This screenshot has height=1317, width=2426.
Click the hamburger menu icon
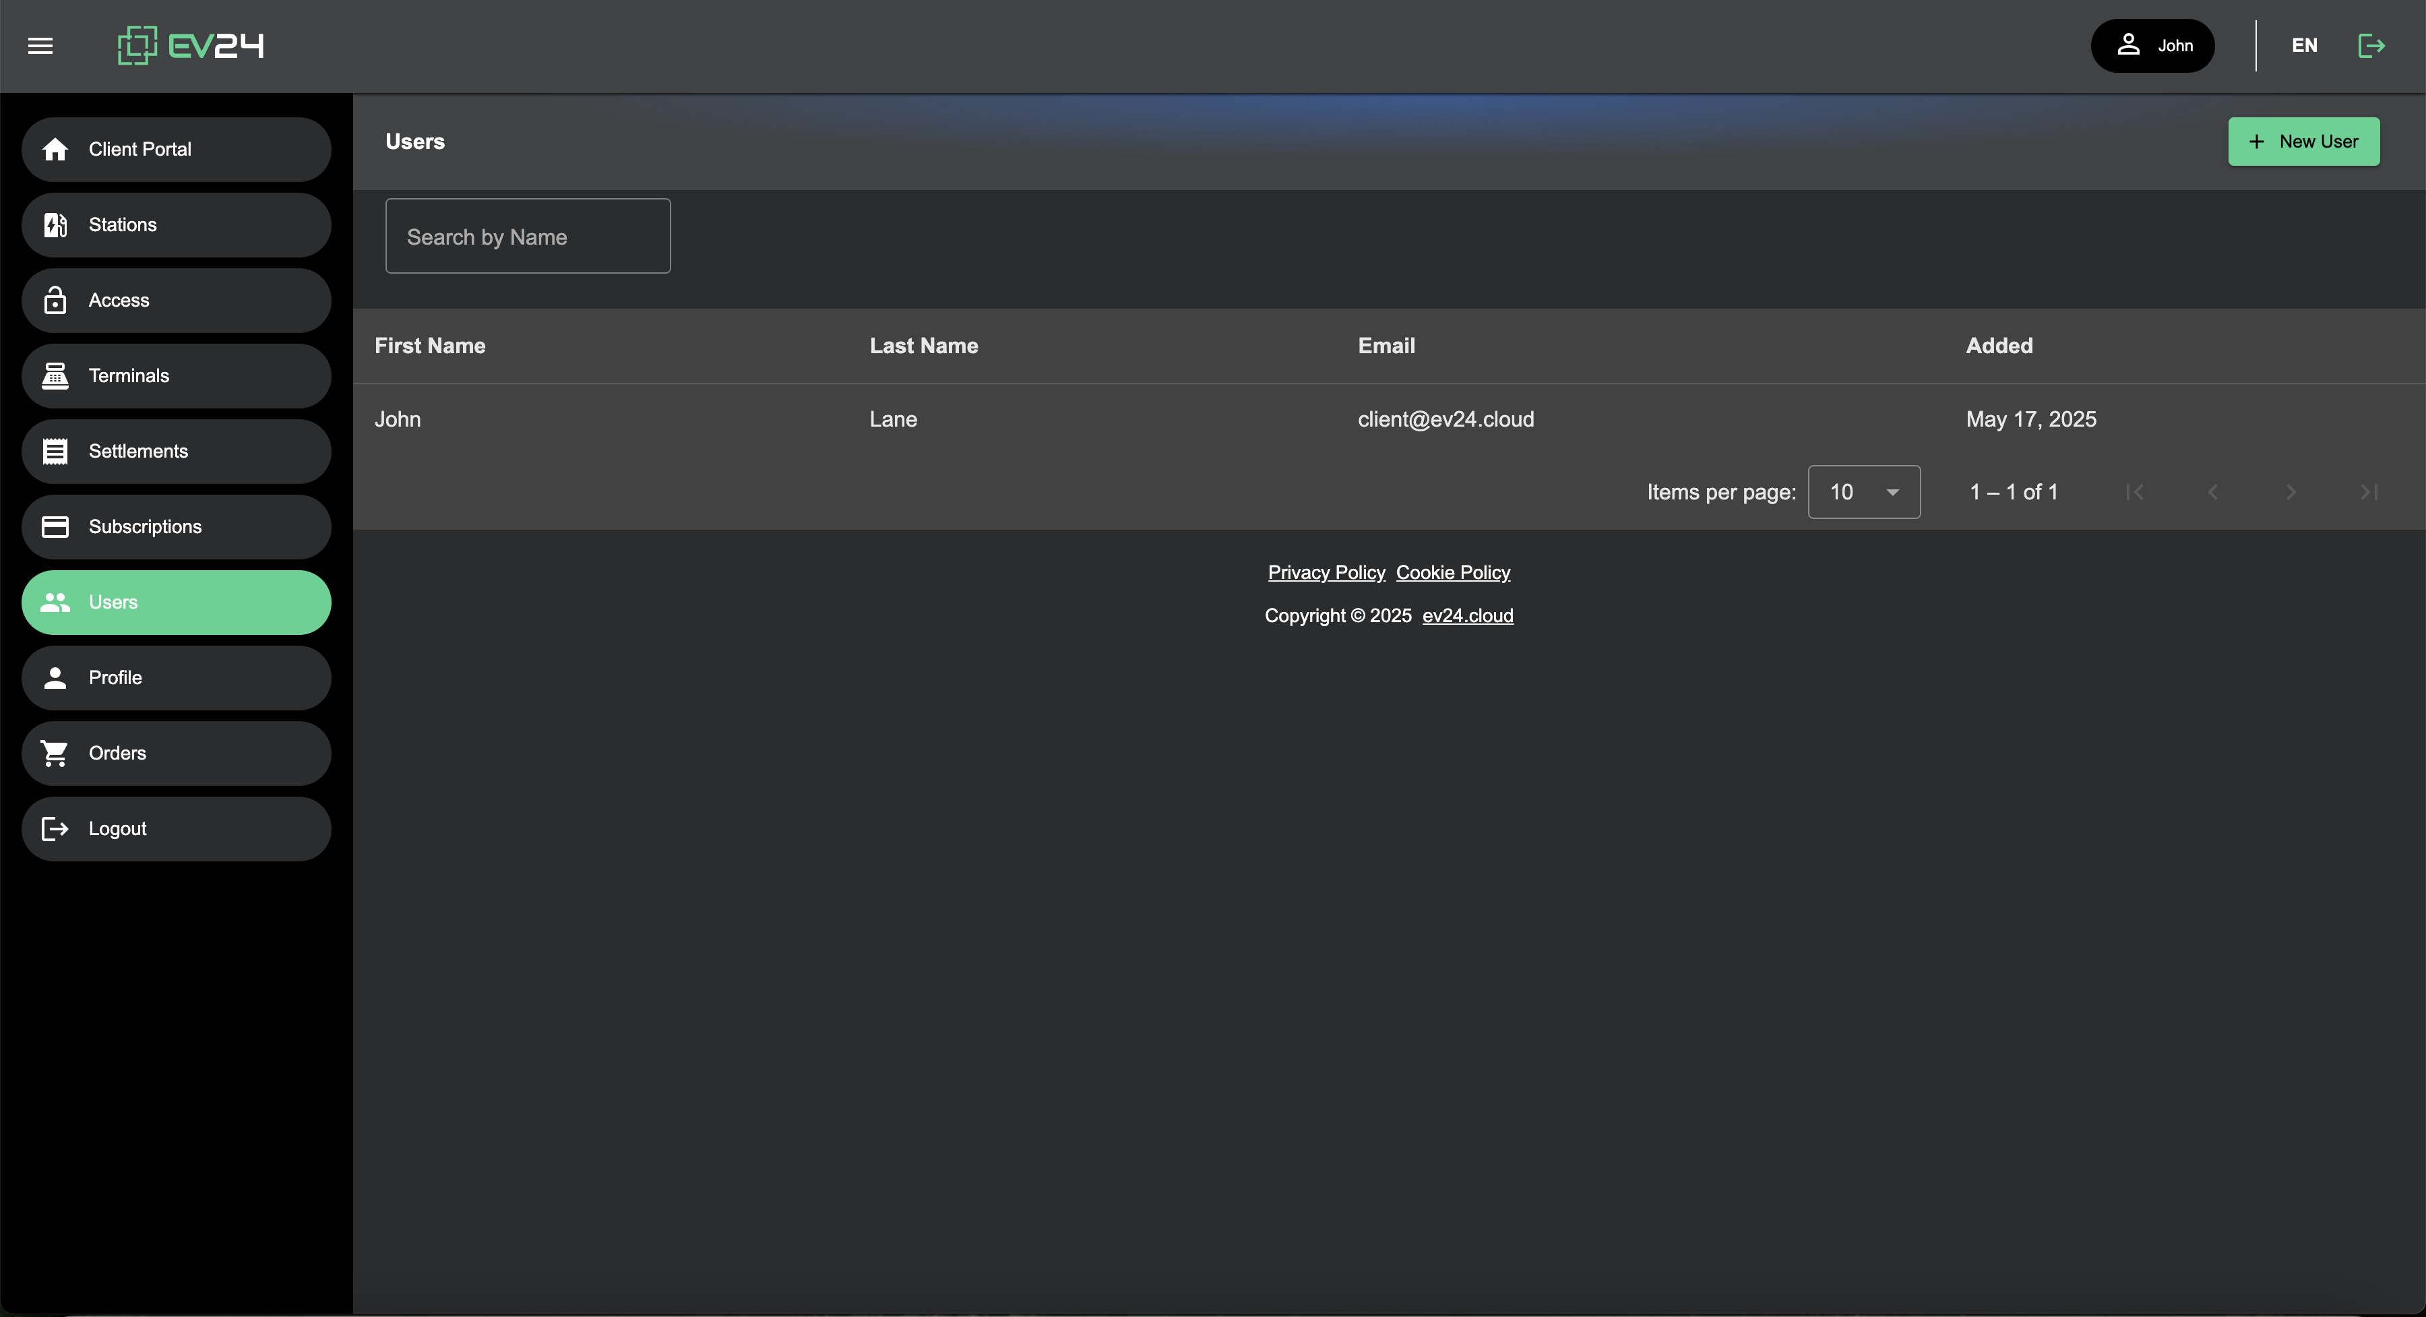pyautogui.click(x=40, y=45)
